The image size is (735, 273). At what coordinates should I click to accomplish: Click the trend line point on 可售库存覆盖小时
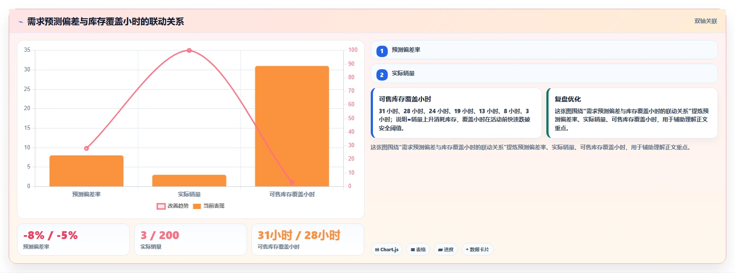pos(292,182)
